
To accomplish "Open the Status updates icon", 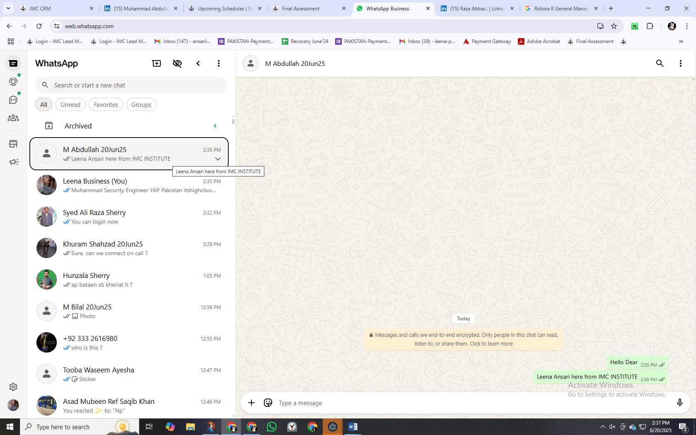I will tap(13, 82).
